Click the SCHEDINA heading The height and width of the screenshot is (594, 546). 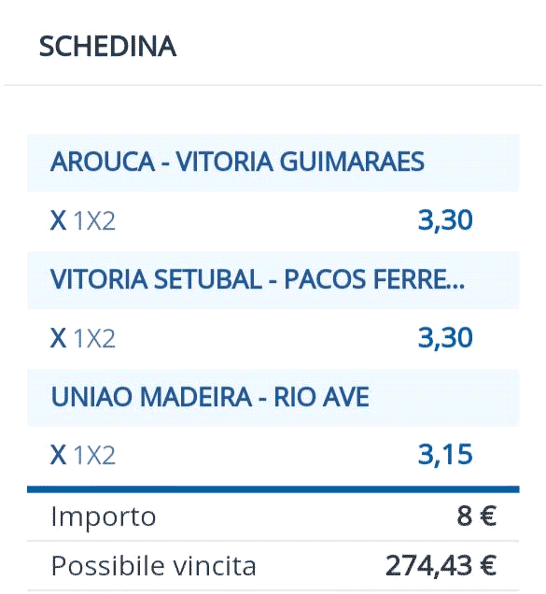pyautogui.click(x=107, y=47)
